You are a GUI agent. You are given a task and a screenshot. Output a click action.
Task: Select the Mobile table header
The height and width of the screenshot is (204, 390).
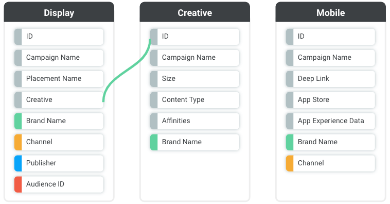coord(330,12)
